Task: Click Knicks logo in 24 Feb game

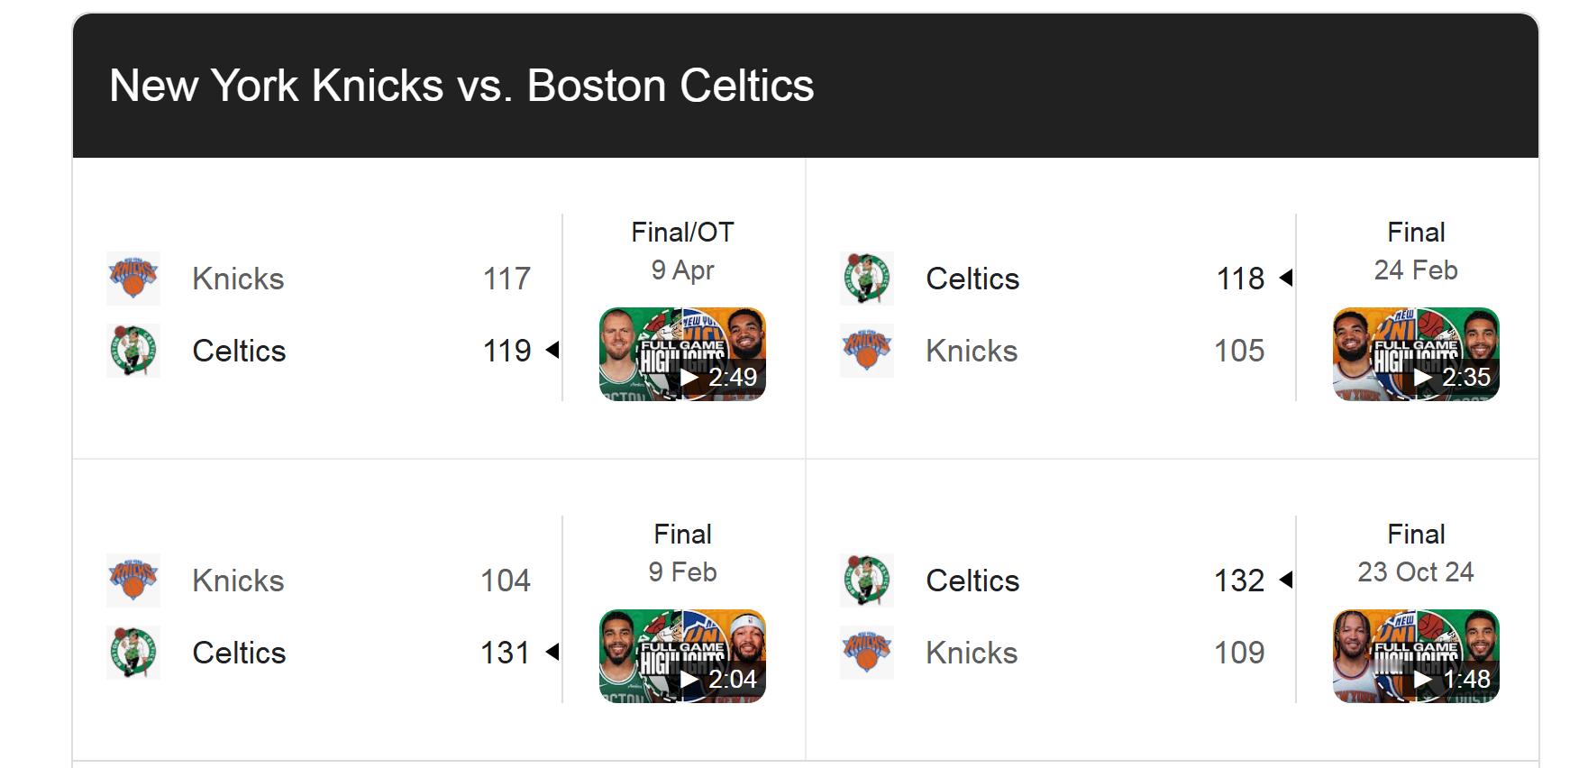Action: click(x=867, y=350)
